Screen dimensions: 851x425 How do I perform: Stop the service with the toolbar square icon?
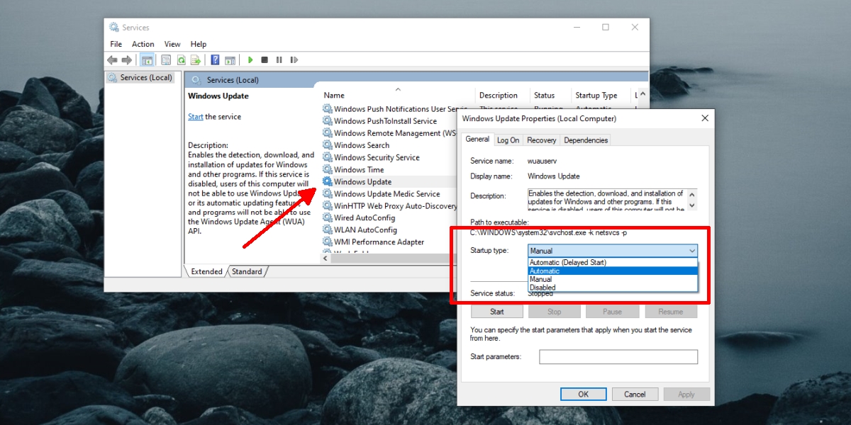[265, 60]
